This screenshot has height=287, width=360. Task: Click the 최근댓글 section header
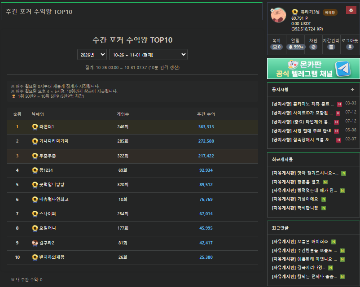(x=280, y=228)
